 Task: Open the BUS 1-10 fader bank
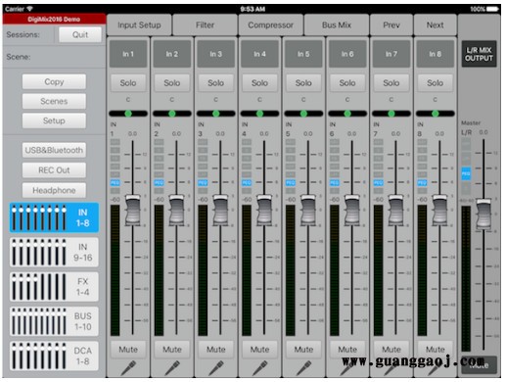click(x=54, y=321)
